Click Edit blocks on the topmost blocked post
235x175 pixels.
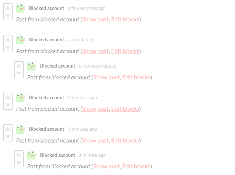click(x=125, y=20)
